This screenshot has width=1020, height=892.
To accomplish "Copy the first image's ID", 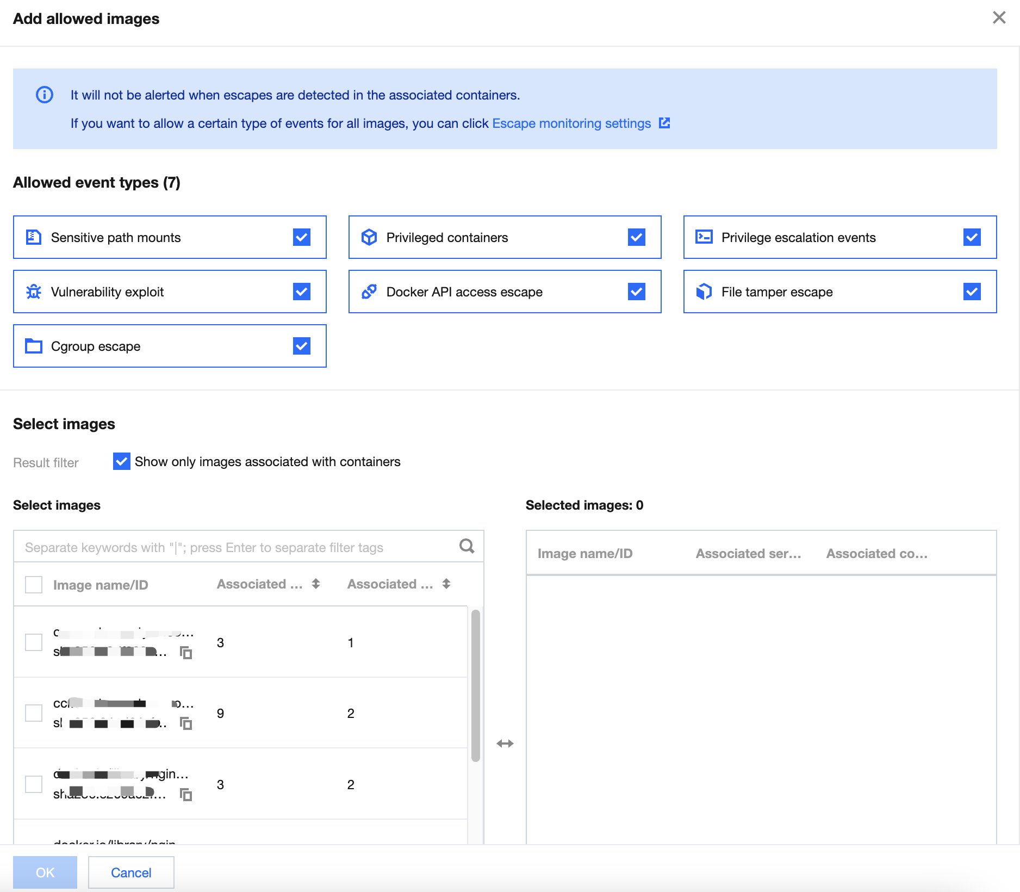I will click(186, 653).
